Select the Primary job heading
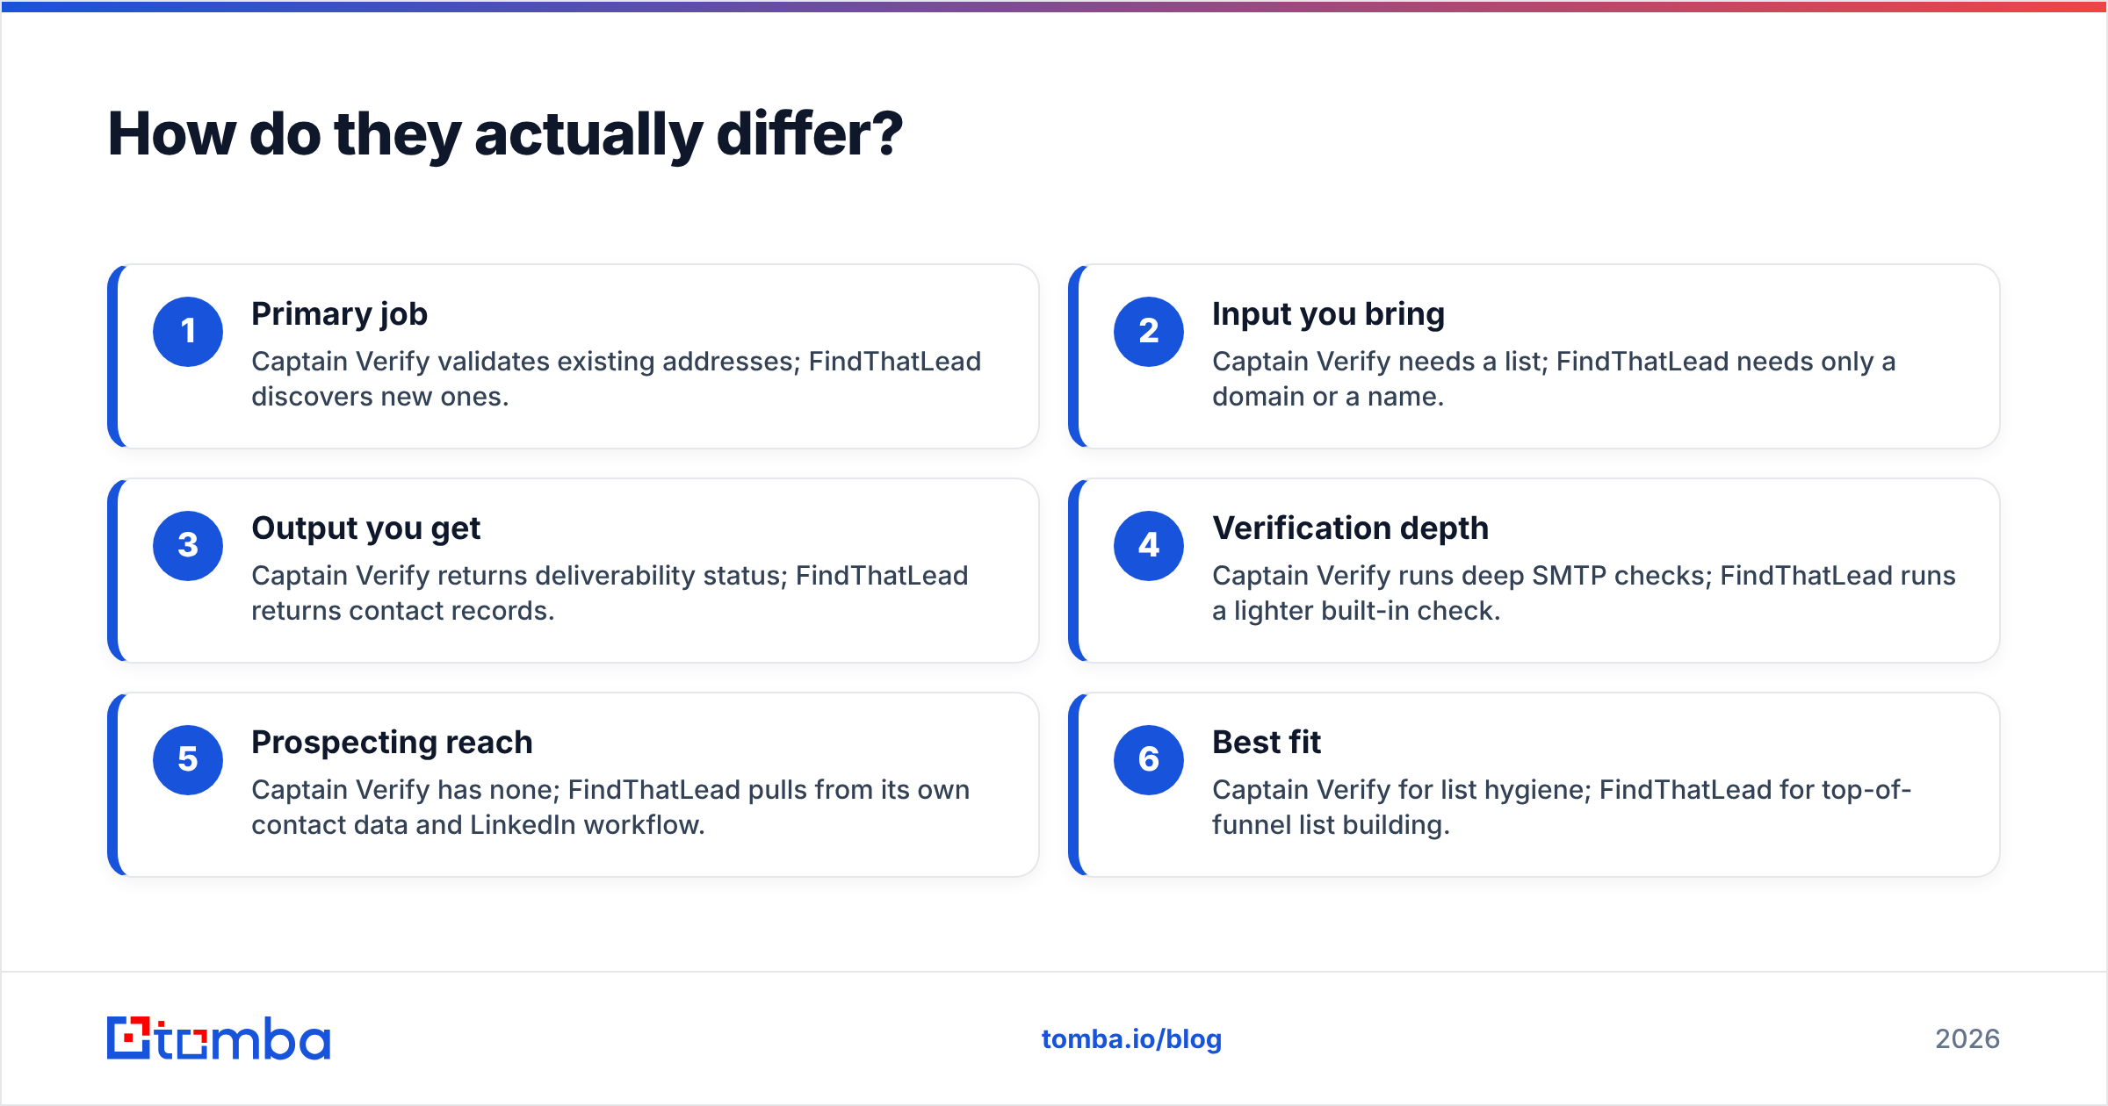The height and width of the screenshot is (1106, 2108). (x=339, y=314)
